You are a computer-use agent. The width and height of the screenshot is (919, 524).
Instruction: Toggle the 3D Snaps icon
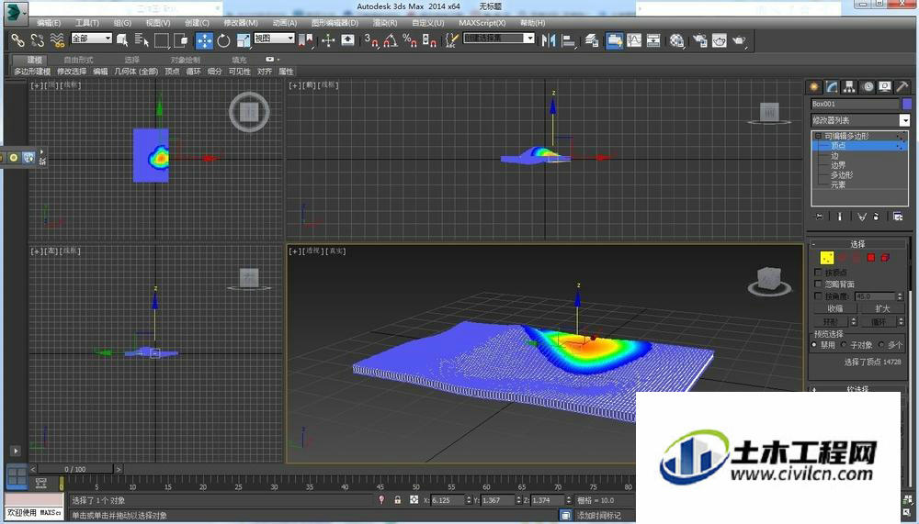tap(370, 40)
